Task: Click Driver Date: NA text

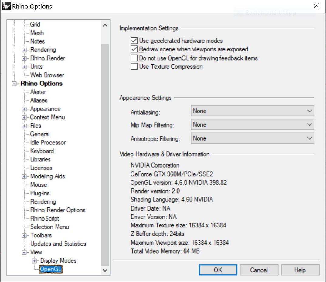Action: click(150, 208)
